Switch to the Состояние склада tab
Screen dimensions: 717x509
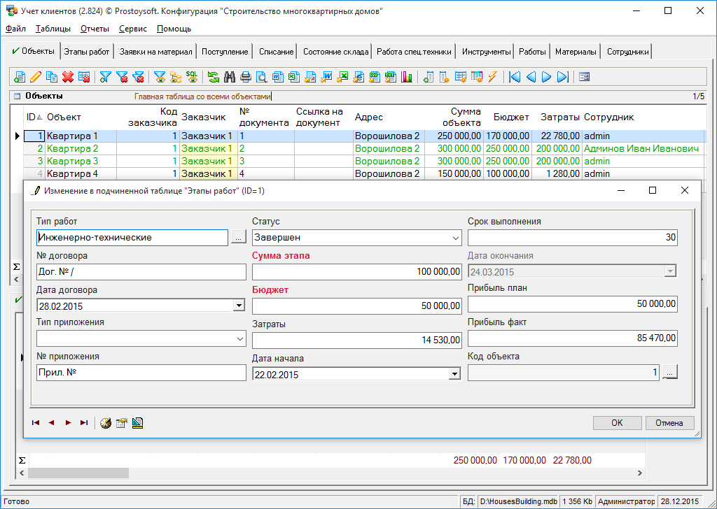point(335,52)
